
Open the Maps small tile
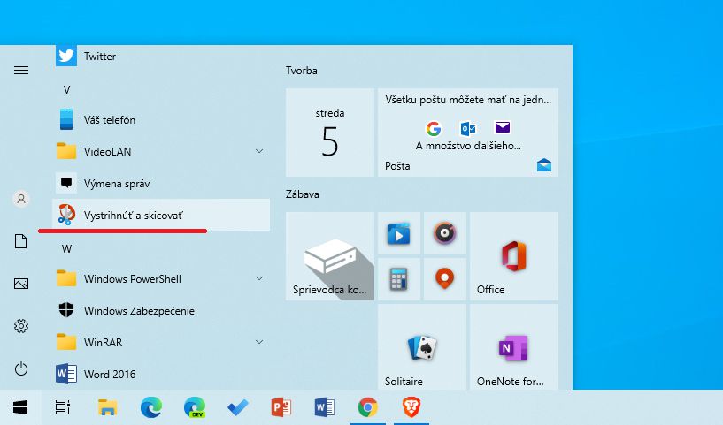445,279
